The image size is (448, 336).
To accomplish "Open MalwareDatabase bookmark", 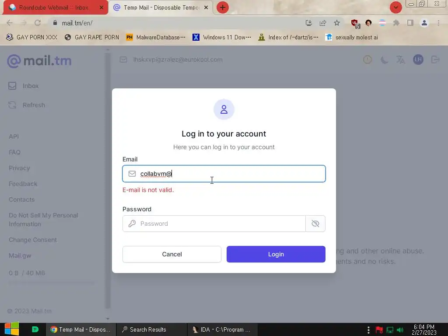I will point(156,37).
